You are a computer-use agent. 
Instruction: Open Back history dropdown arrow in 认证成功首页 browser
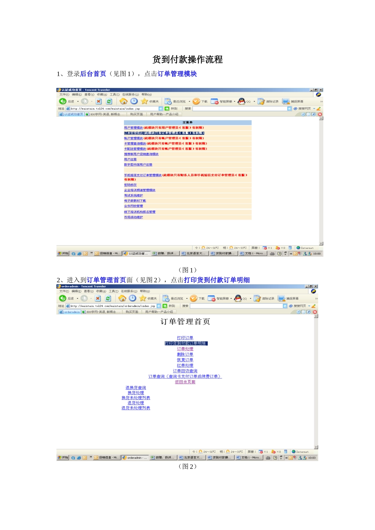pyautogui.click(x=78, y=101)
